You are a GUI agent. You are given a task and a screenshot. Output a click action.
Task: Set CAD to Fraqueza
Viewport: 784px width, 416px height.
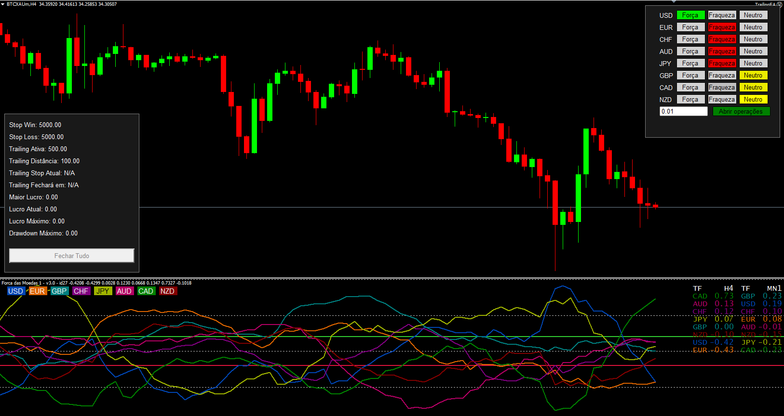[x=721, y=88]
